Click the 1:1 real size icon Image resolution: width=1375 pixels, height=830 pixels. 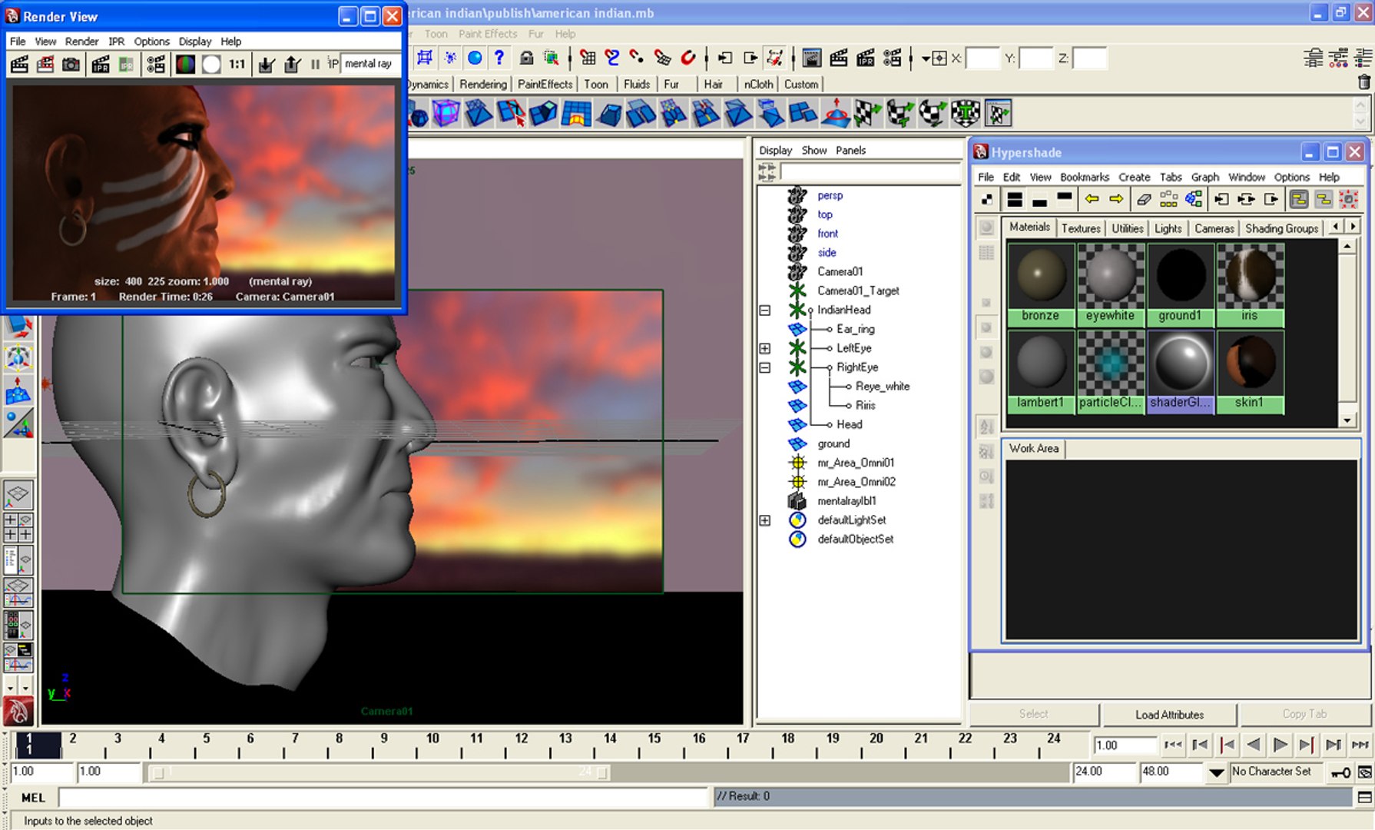[x=237, y=65]
